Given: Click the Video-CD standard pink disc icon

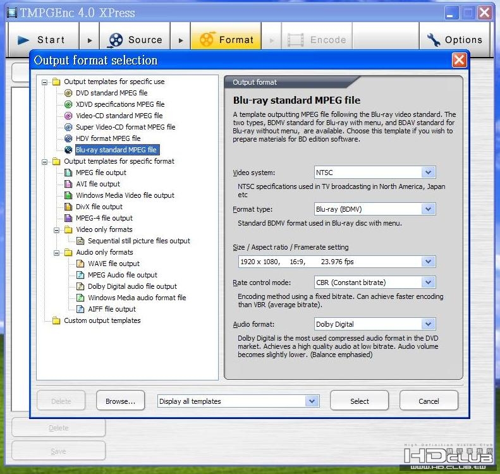Looking at the screenshot, I should (x=68, y=116).
